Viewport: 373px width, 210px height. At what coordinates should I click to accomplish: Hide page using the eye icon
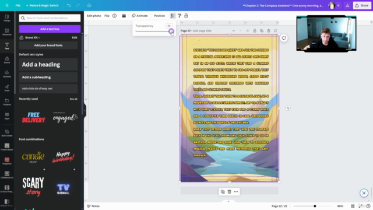[248, 31]
